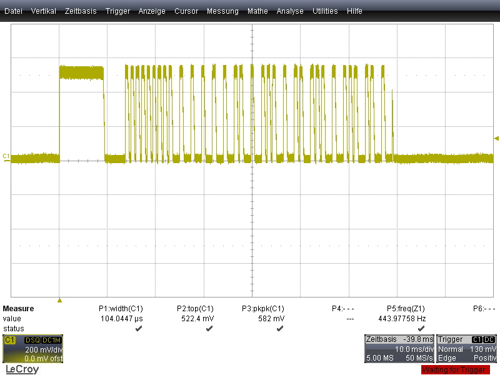
Task: Select the P6 empty measurement slot
Action: 484,309
